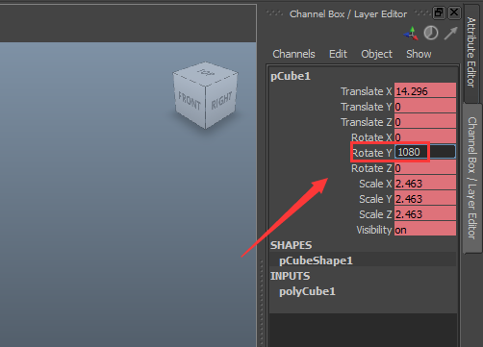483x347 pixels.
Task: Select Channel Box / Layer Editor side tab
Action: 472,178
